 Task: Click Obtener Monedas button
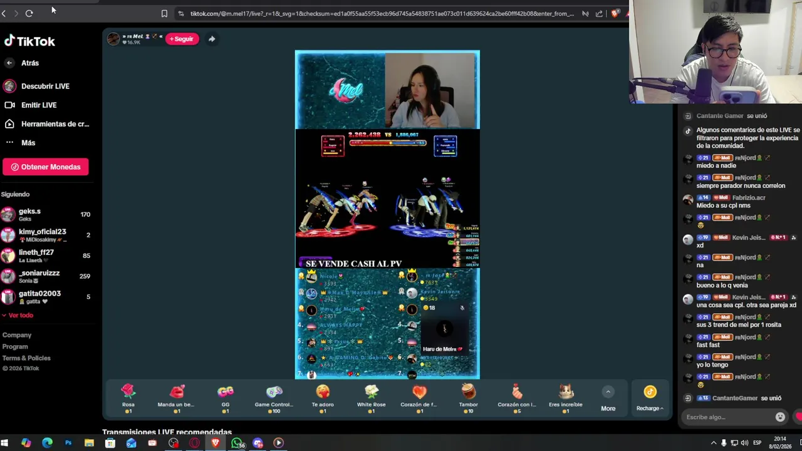(45, 167)
